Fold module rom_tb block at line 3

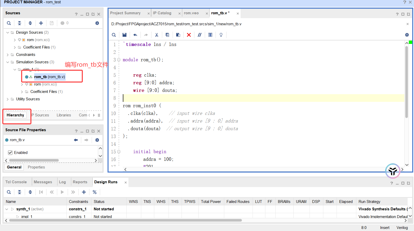[x=119, y=60]
